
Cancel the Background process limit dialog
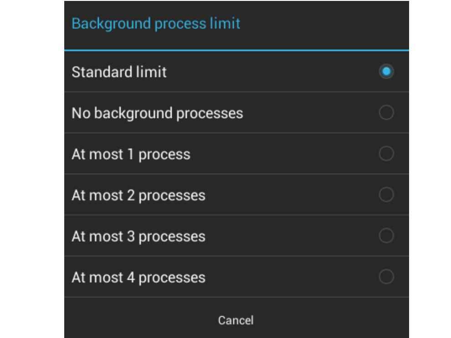(236, 320)
